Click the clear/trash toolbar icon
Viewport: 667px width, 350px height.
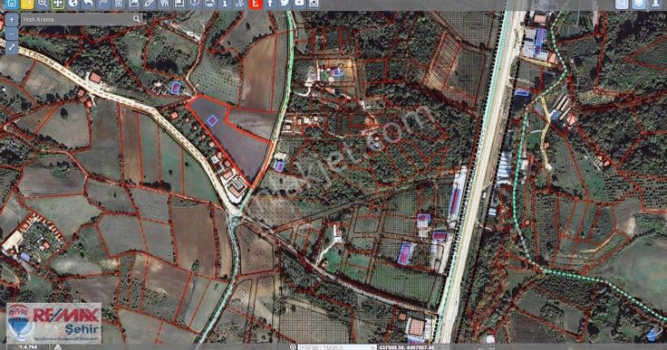[x=119, y=4]
